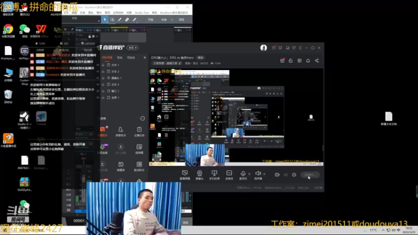
Task: Open the Recycle Bin on desktop
Action: [8, 97]
